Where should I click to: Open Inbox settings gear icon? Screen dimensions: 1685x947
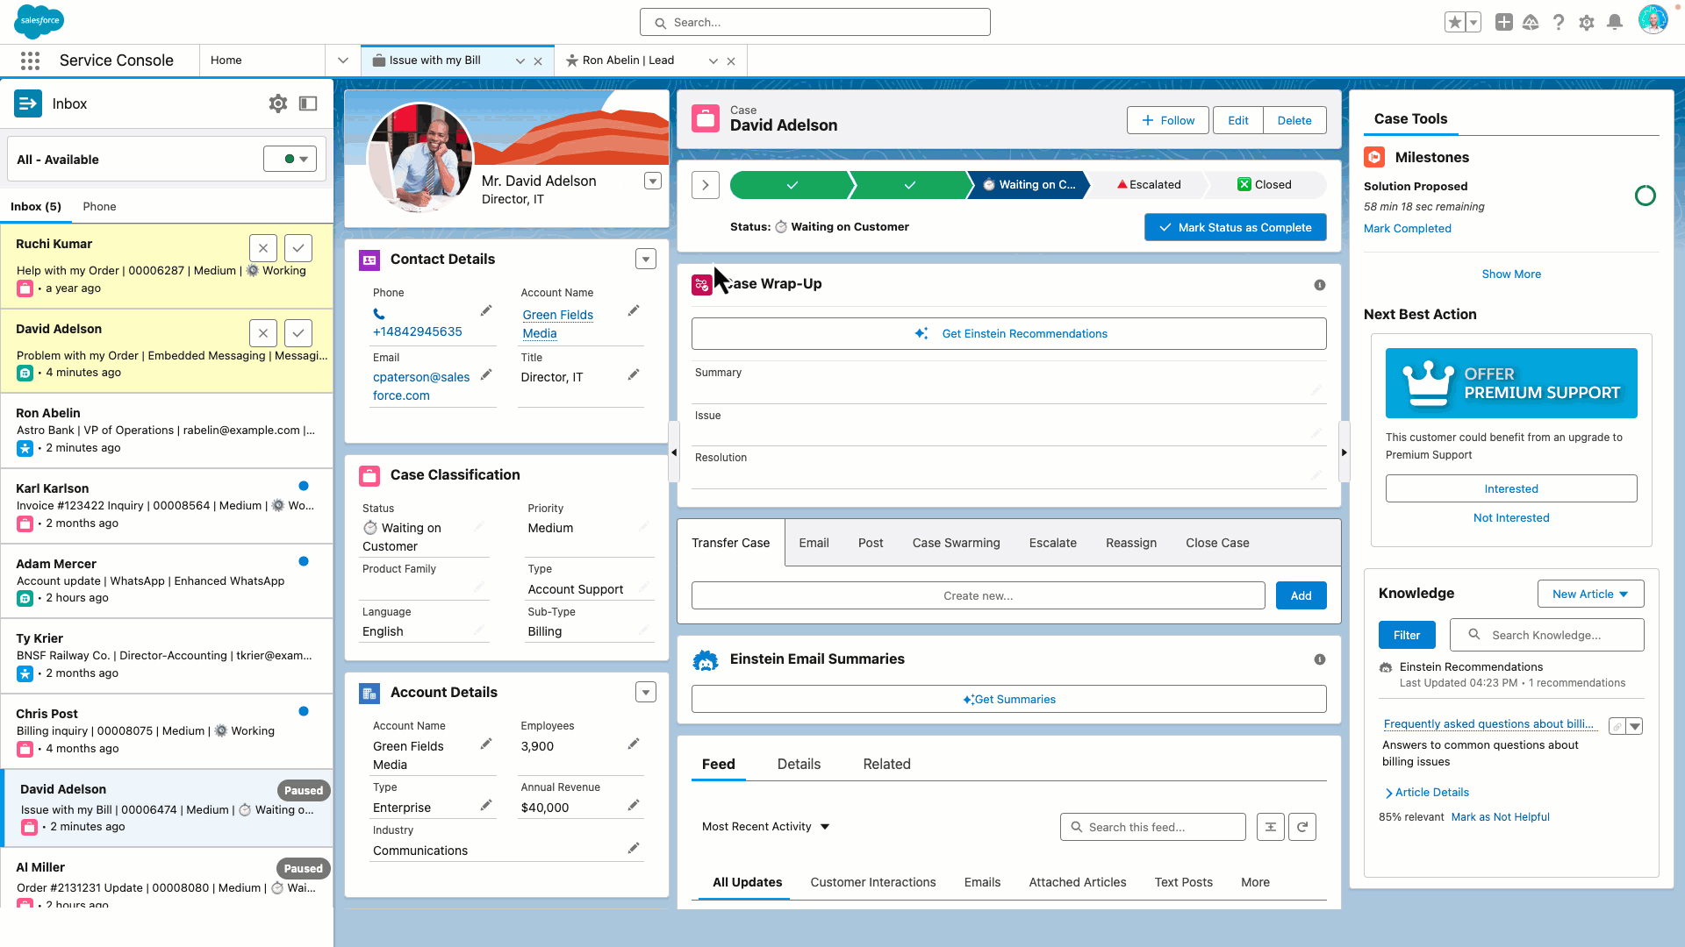(278, 103)
